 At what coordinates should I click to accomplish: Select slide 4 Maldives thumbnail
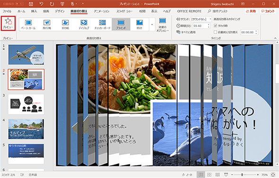coord(26,129)
